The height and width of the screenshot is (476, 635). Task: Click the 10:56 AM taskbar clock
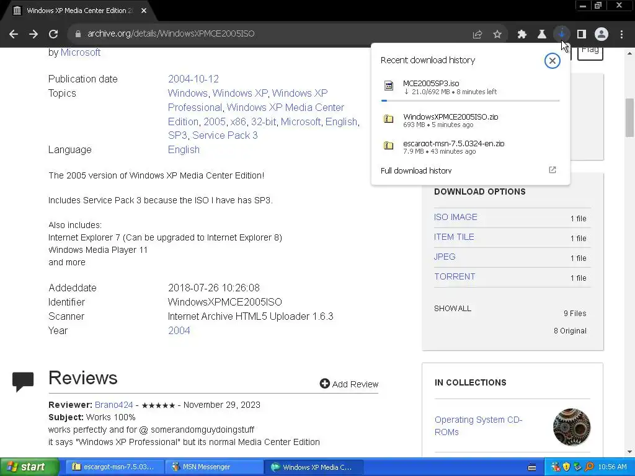(x=612, y=467)
